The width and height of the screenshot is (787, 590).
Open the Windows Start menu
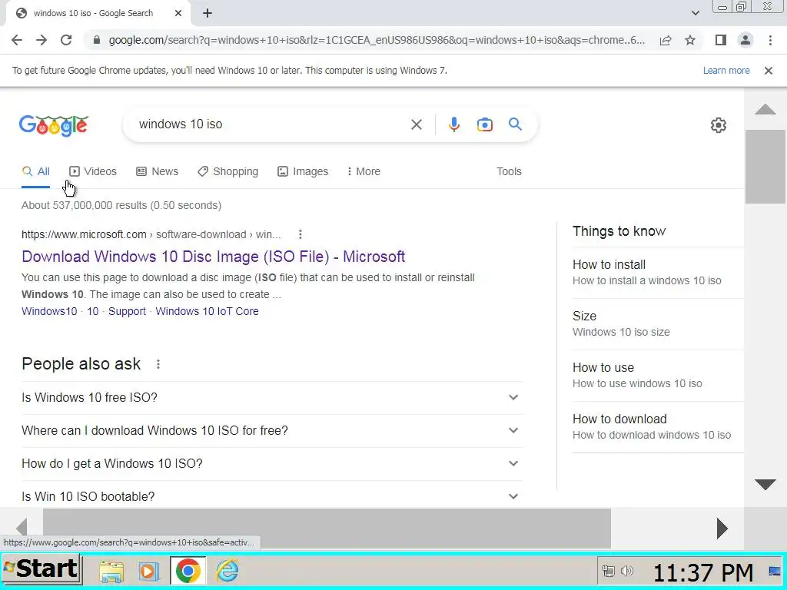pyautogui.click(x=42, y=570)
